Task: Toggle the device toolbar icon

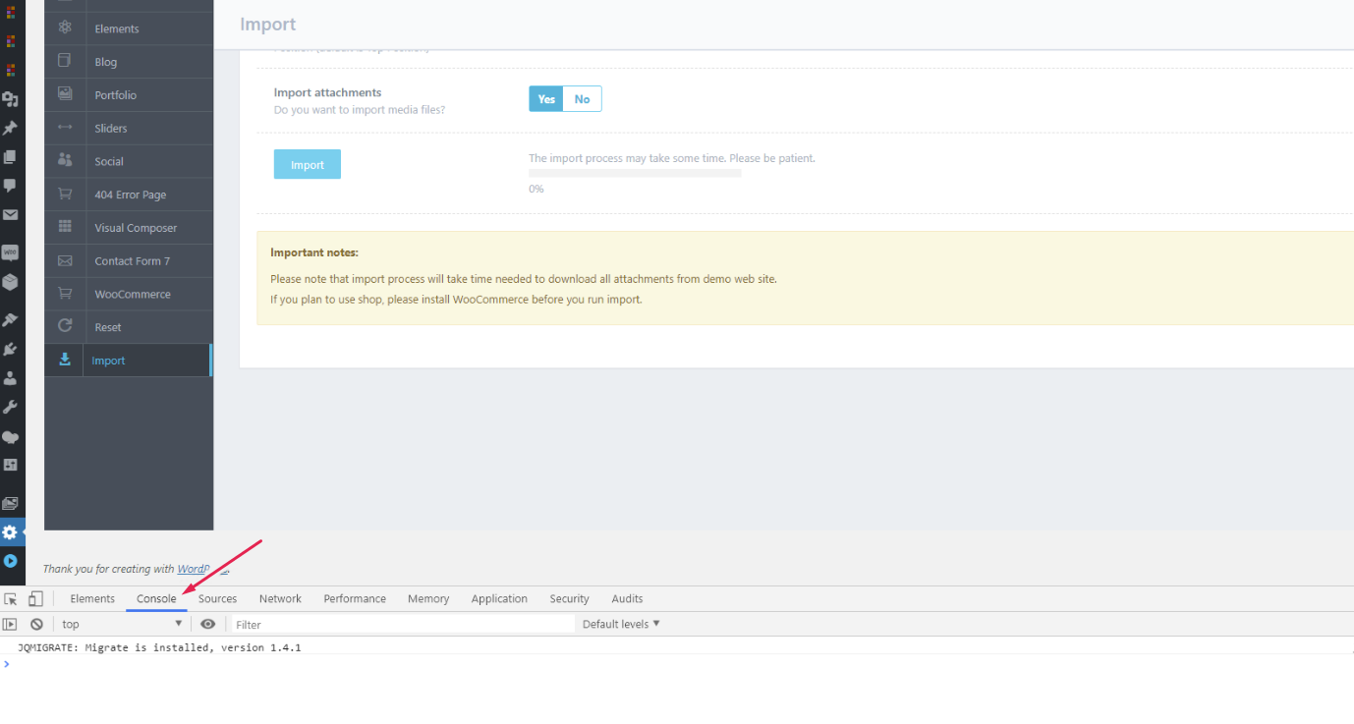Action: (x=35, y=598)
